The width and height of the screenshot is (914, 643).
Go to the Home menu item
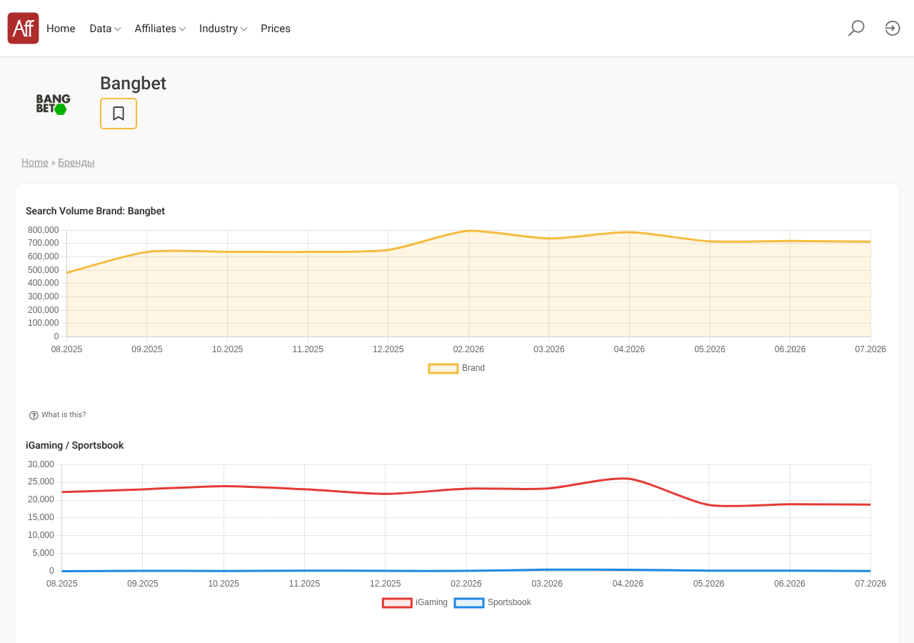(x=61, y=29)
